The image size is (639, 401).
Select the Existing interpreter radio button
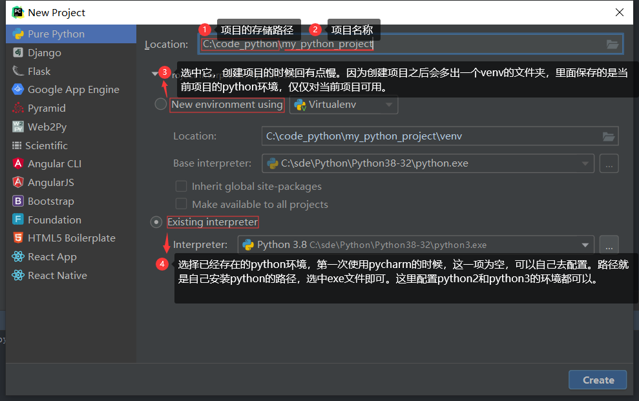tap(156, 222)
